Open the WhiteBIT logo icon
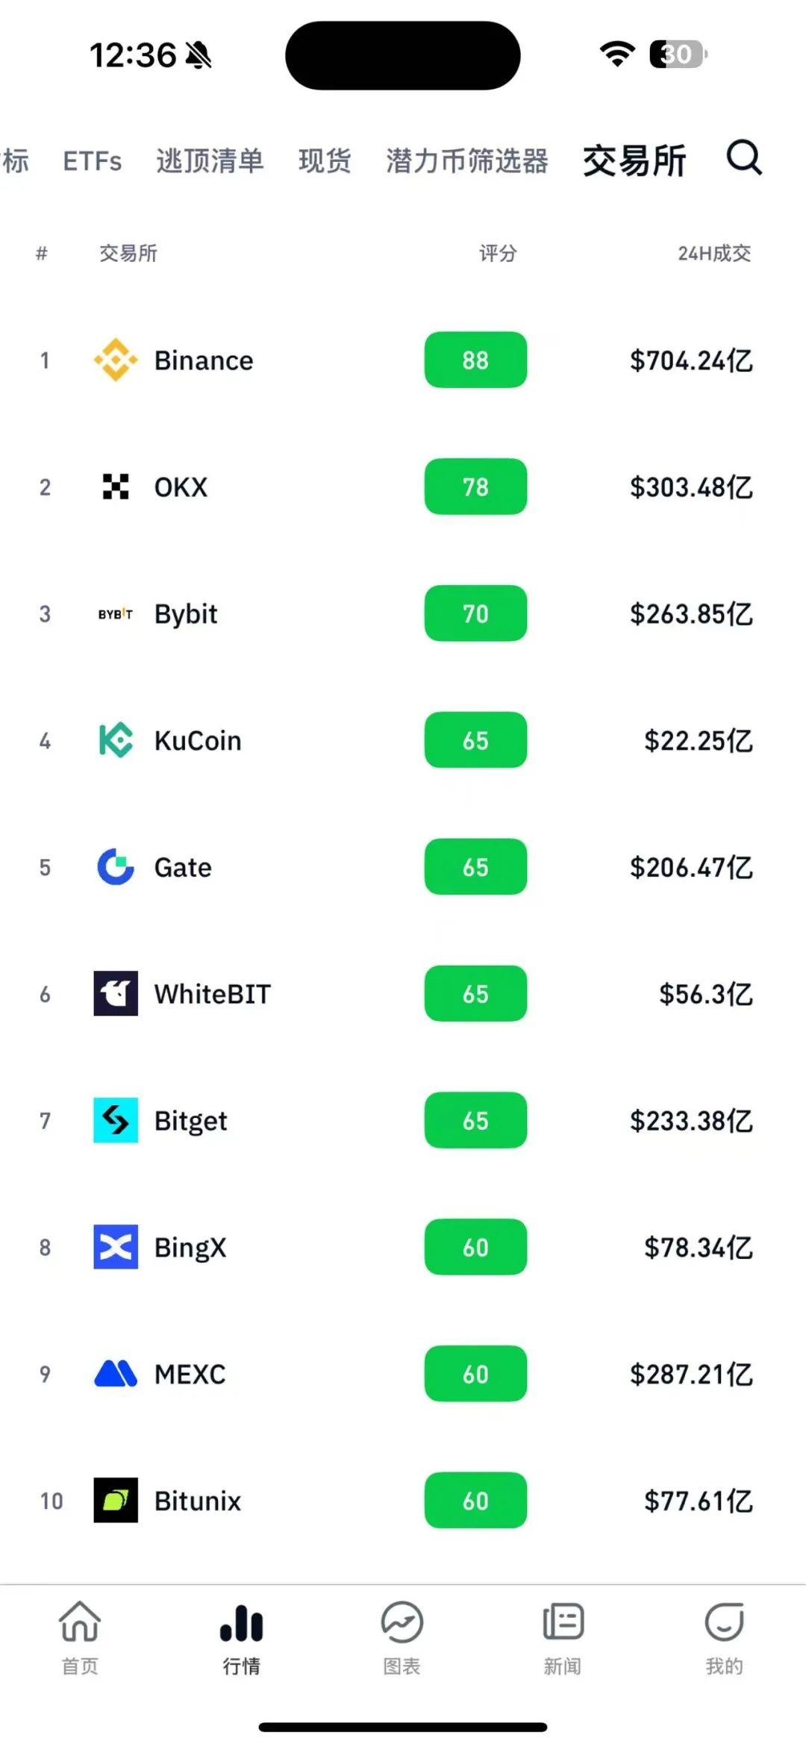 click(x=116, y=993)
